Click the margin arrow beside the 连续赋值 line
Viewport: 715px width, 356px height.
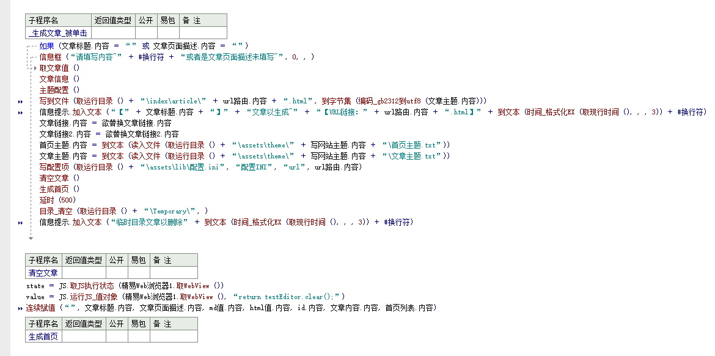(x=21, y=308)
